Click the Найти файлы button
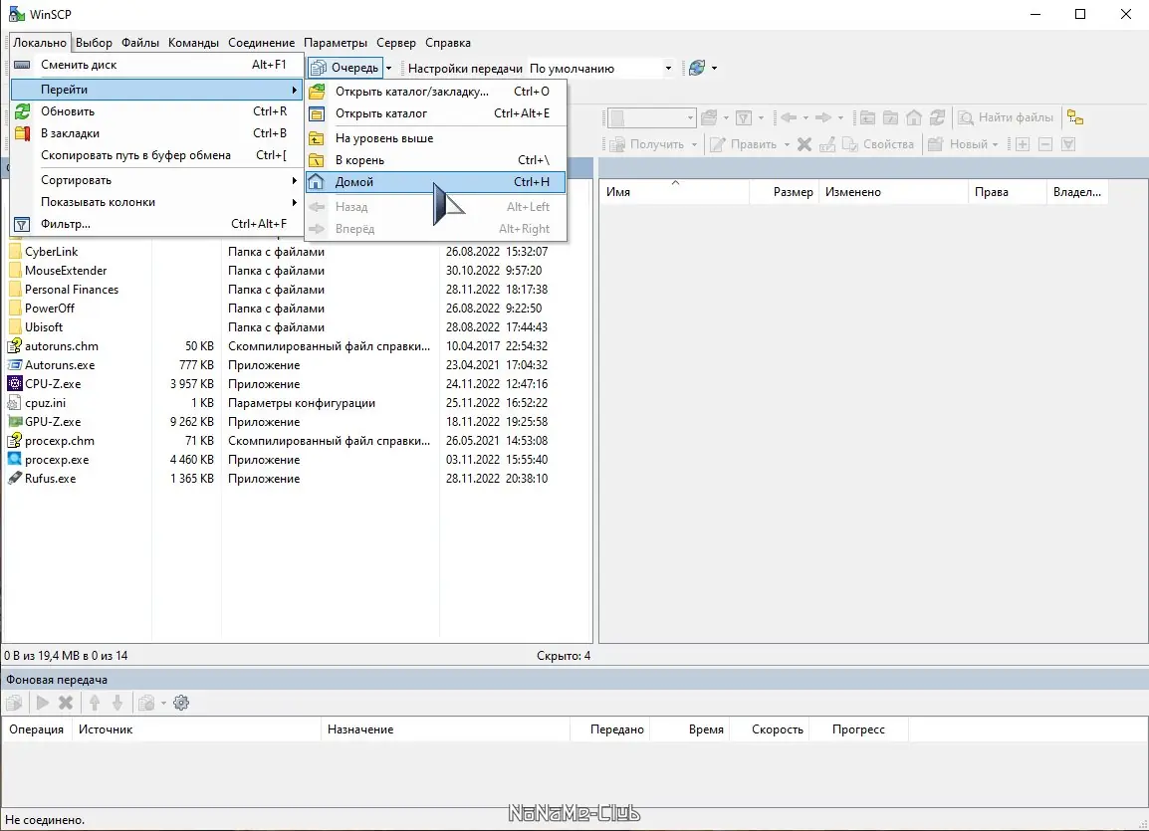Image resolution: width=1149 pixels, height=831 pixels. pos(1006,117)
